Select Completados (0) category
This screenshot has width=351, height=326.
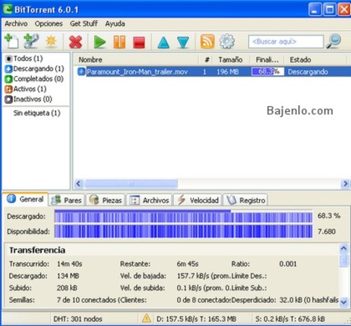(x=34, y=79)
